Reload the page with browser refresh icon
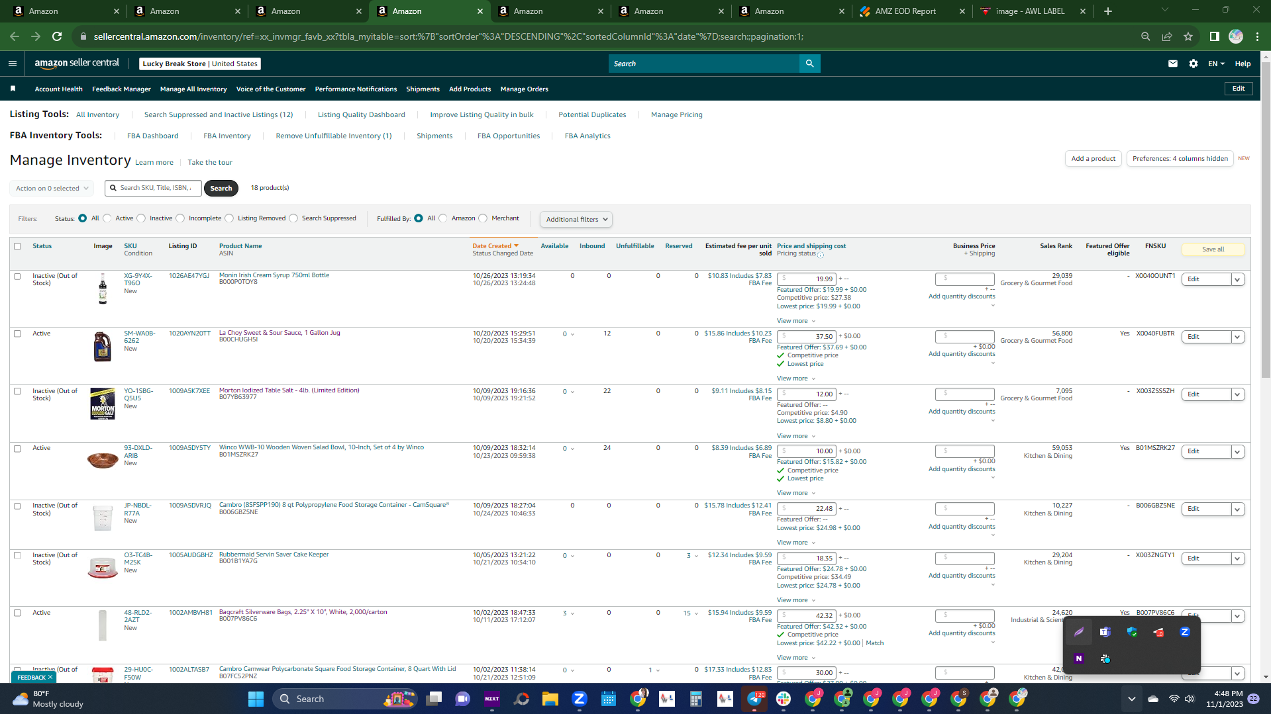Image resolution: width=1271 pixels, height=714 pixels. click(x=57, y=36)
